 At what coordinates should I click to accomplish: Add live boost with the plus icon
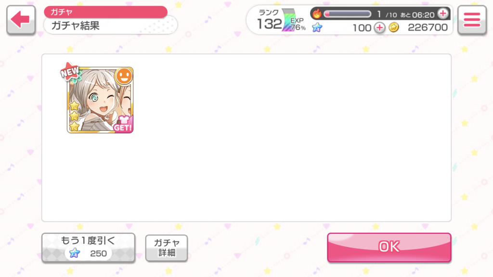pyautogui.click(x=443, y=14)
